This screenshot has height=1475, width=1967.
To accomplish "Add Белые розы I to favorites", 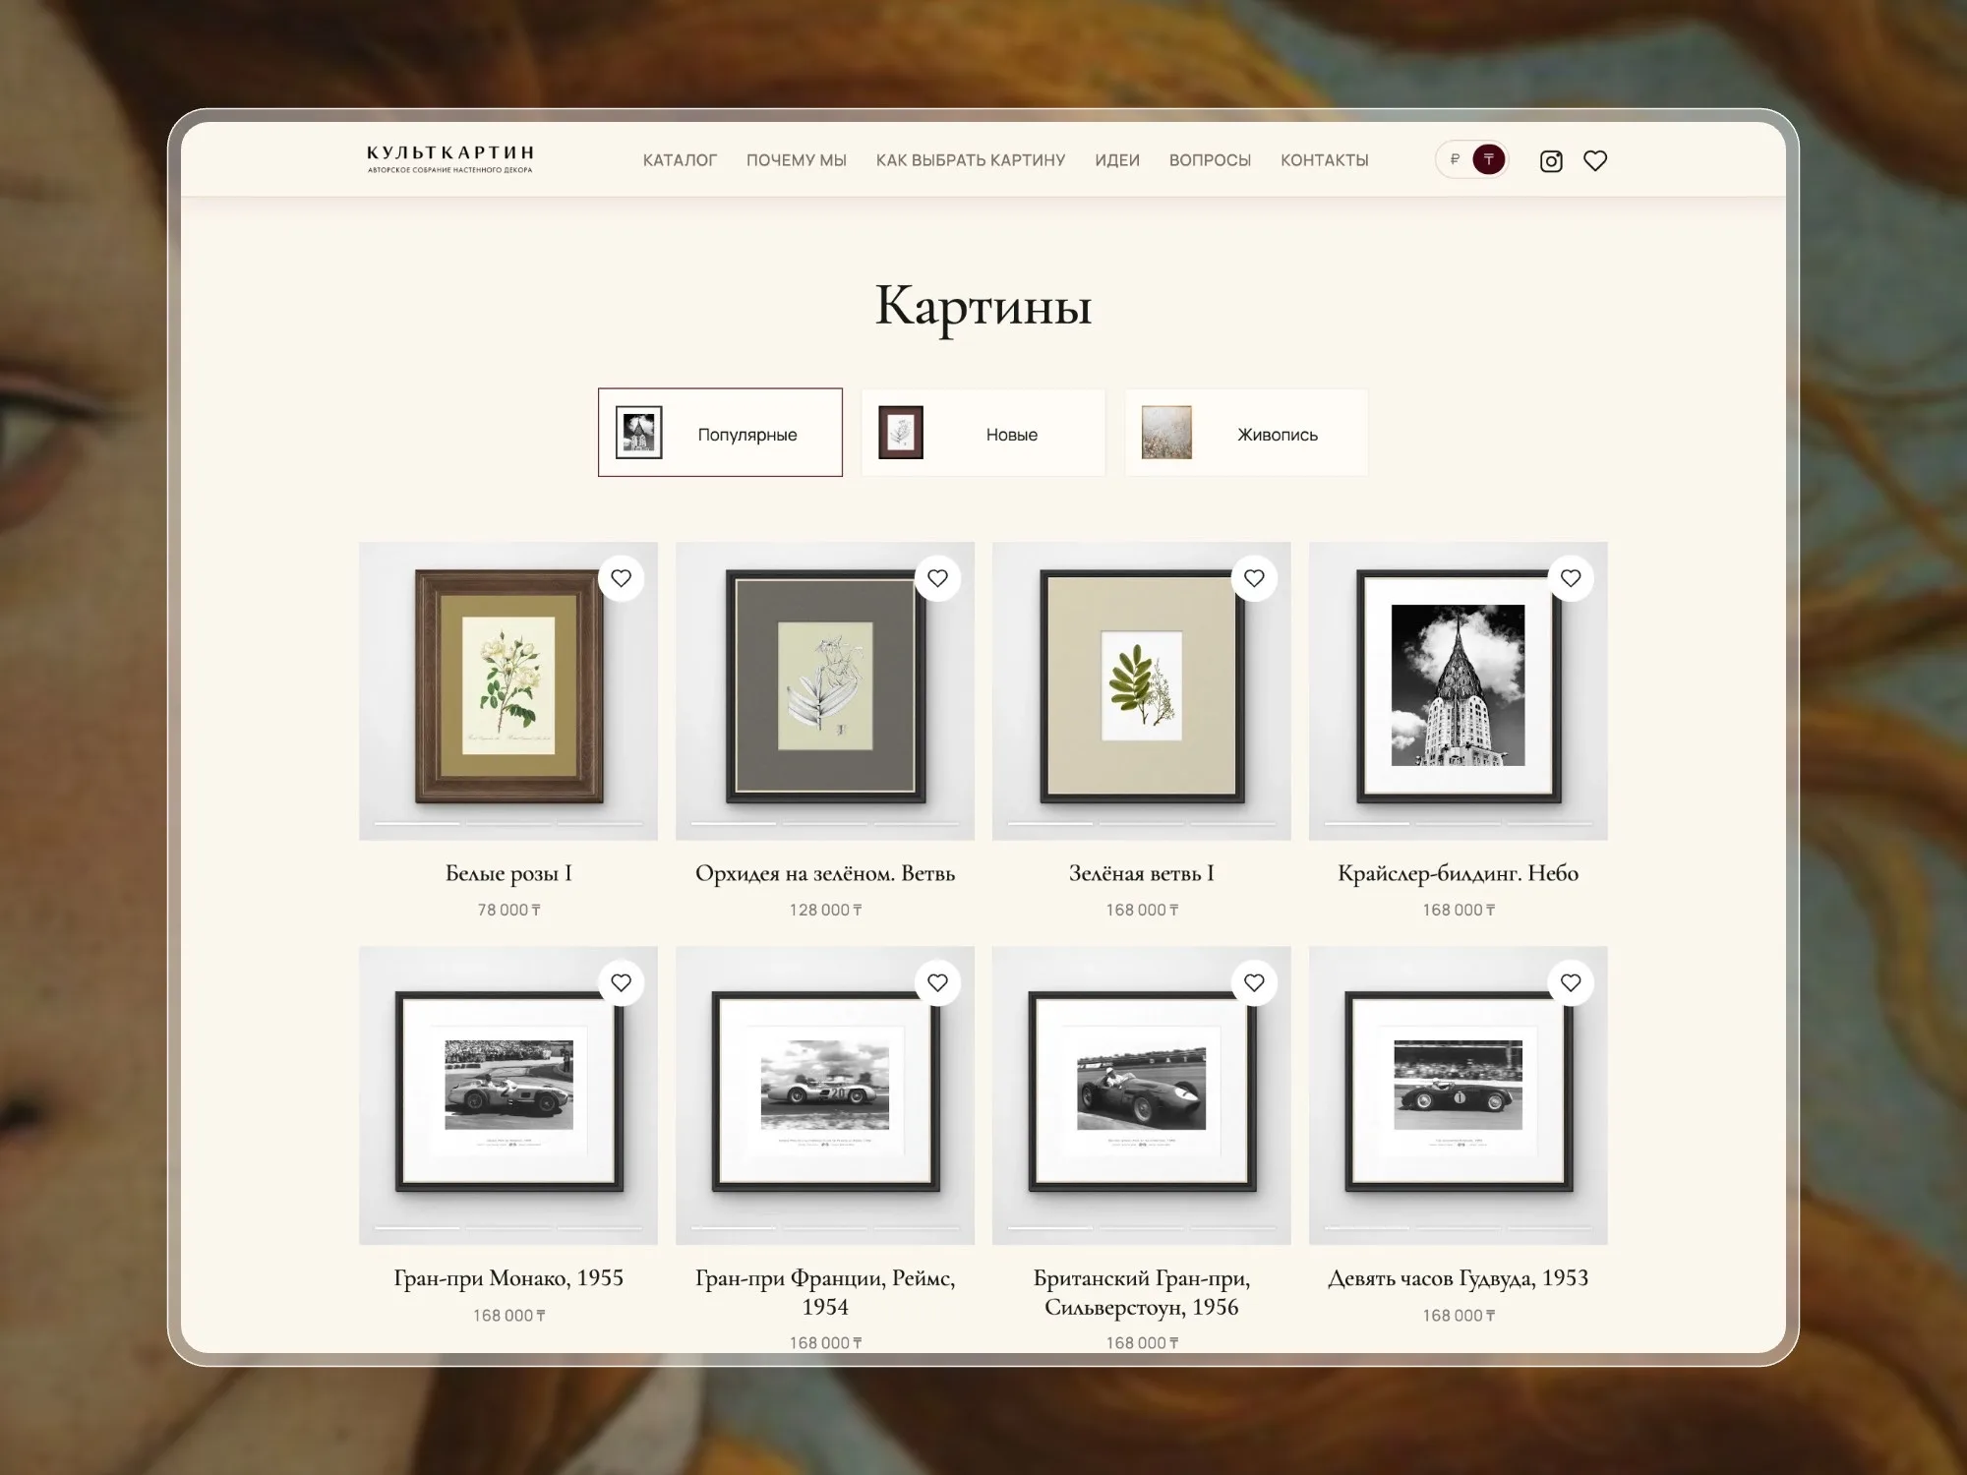I will tap(622, 578).
